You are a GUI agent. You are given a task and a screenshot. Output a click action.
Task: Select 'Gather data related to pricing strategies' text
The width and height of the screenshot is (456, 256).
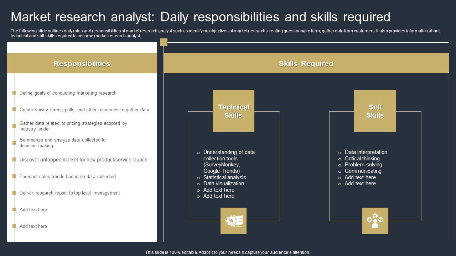click(x=73, y=126)
